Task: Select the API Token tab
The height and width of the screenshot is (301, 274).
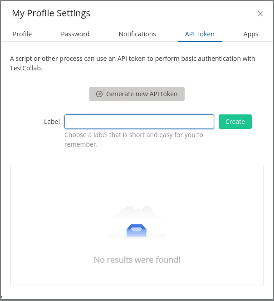Action: (x=200, y=34)
